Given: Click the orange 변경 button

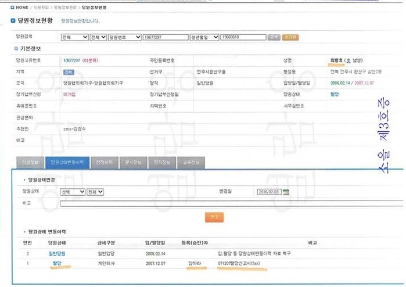Looking at the screenshot, I should pos(214,217).
